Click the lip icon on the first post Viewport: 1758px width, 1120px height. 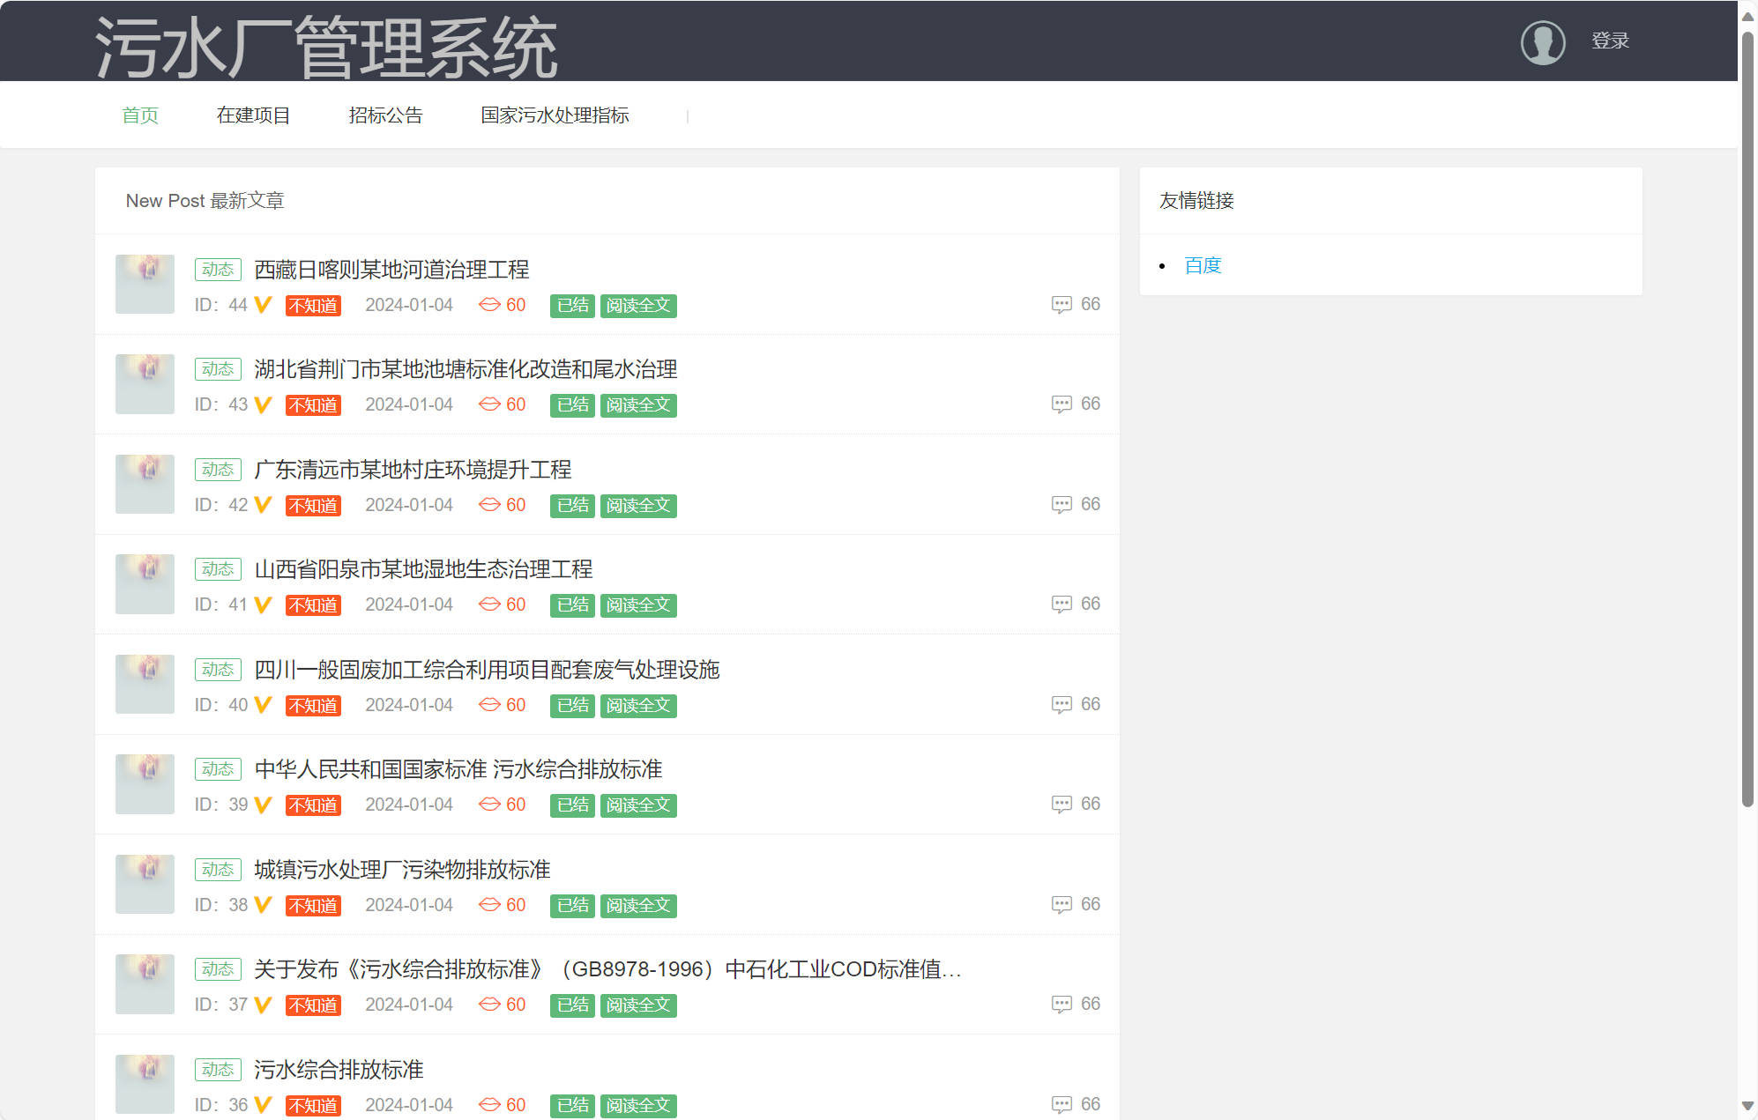coord(488,305)
